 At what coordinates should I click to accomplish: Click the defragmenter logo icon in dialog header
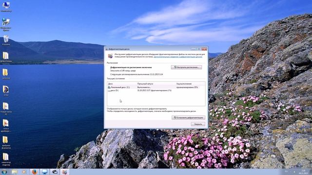[110, 56]
